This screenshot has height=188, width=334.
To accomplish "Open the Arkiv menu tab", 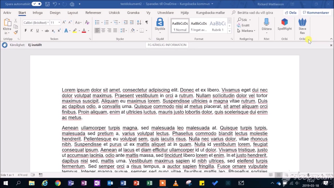I will 7,13.
